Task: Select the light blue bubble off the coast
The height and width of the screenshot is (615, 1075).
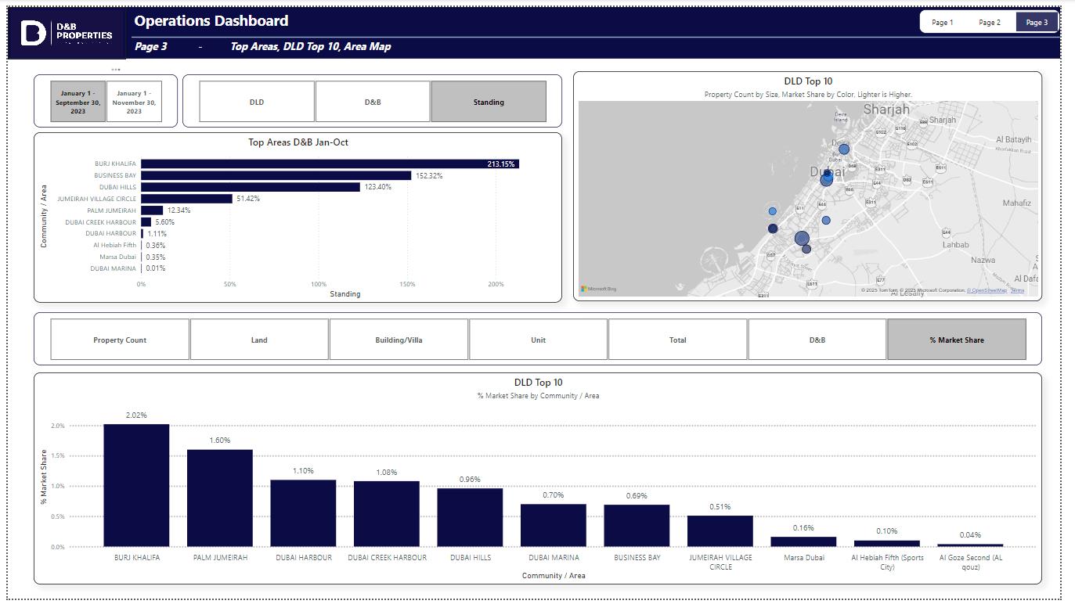Action: [773, 211]
